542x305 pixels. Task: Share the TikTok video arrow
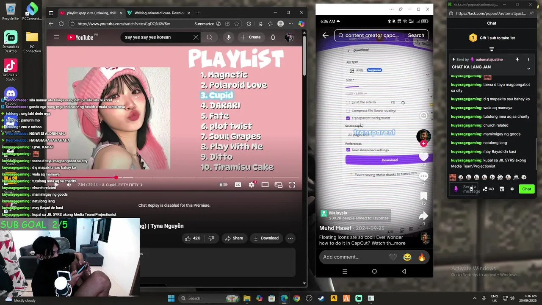423,216
